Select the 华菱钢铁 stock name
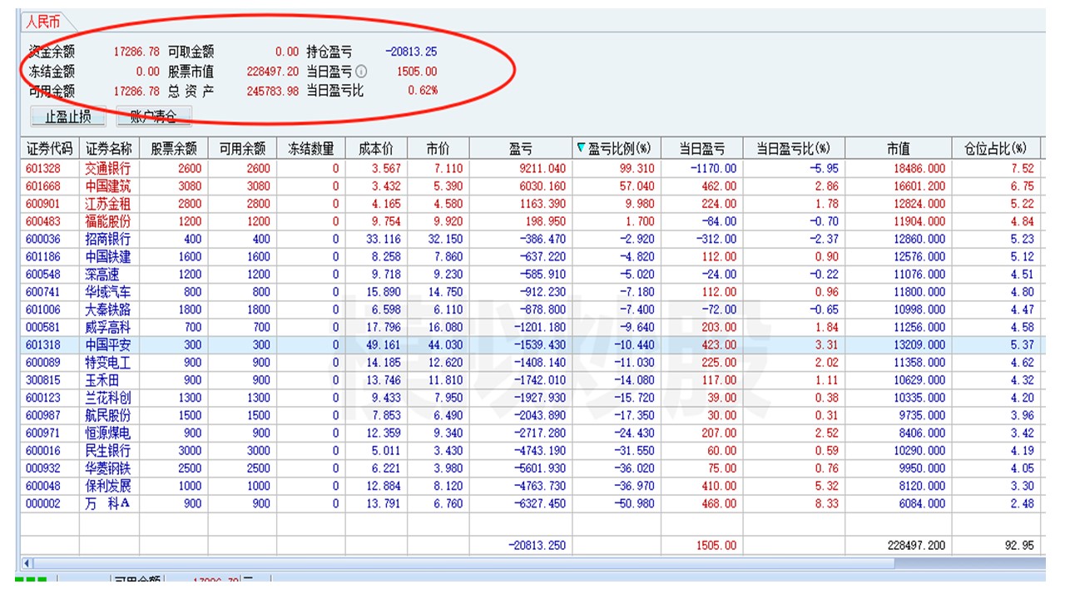Screen dimensions: 1065x599 coord(108,468)
